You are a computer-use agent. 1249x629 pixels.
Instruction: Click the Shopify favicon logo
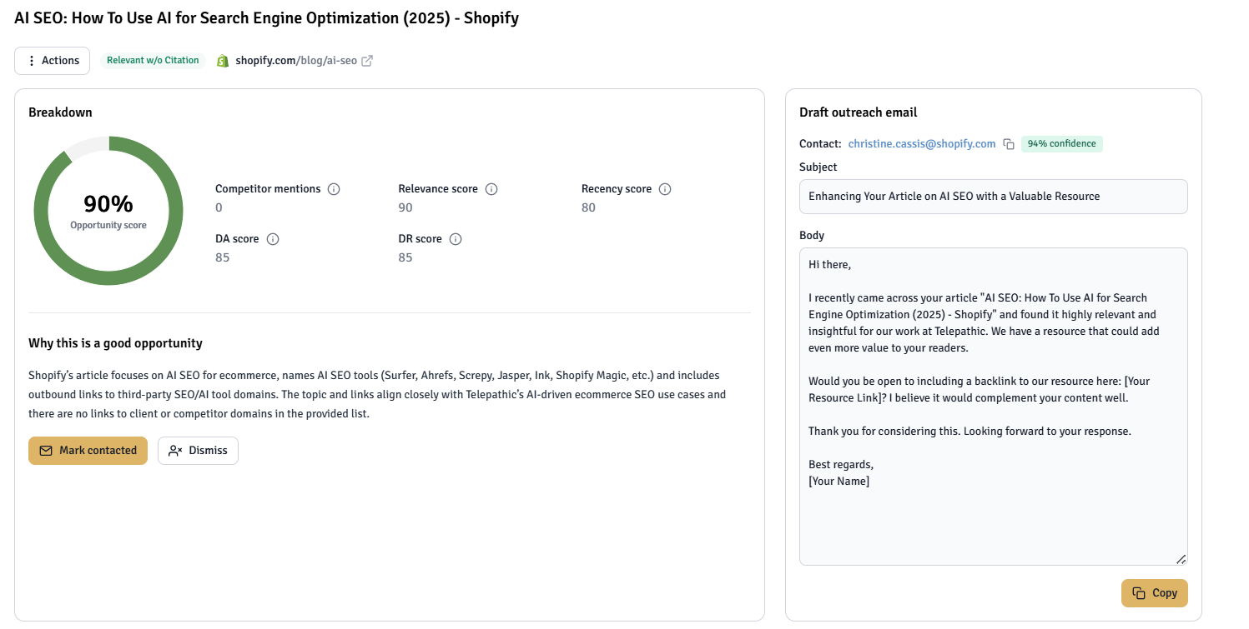click(x=223, y=61)
